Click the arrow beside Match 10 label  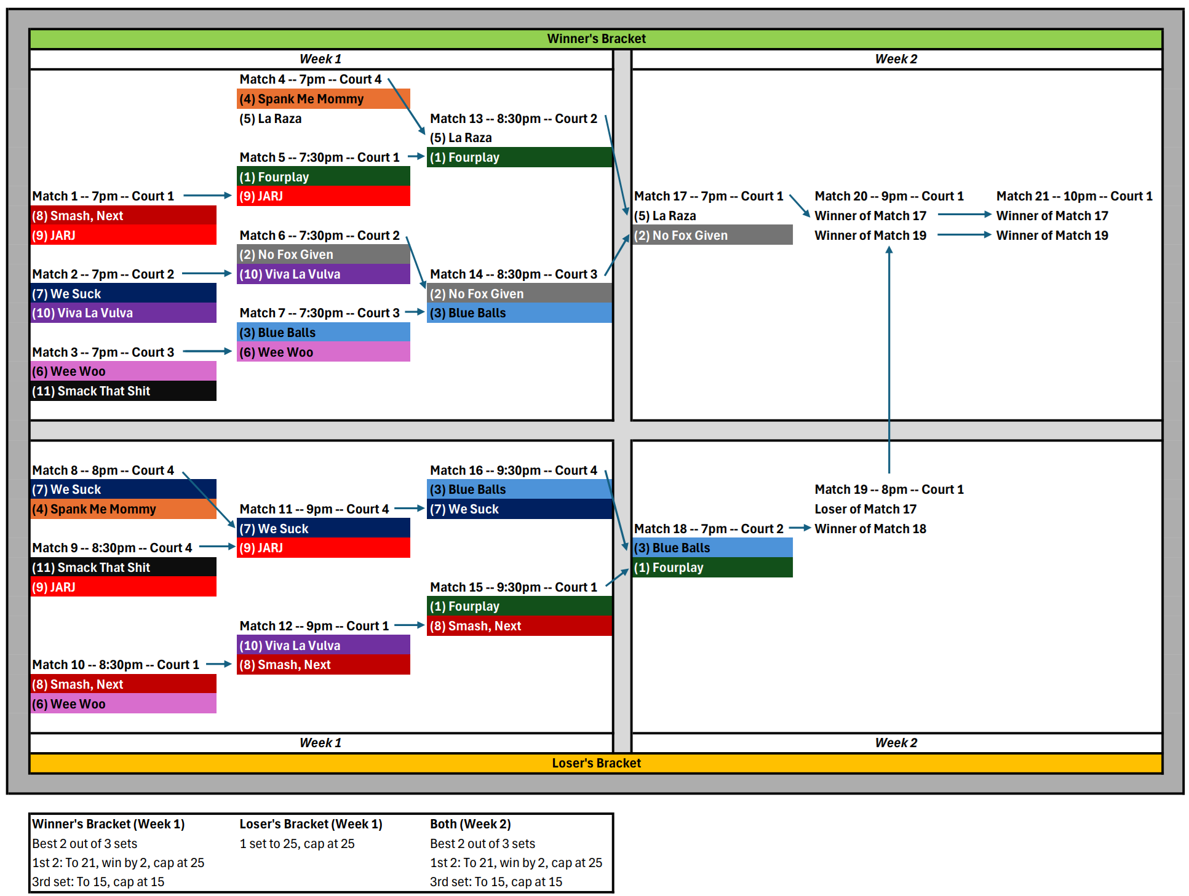pyautogui.click(x=218, y=664)
